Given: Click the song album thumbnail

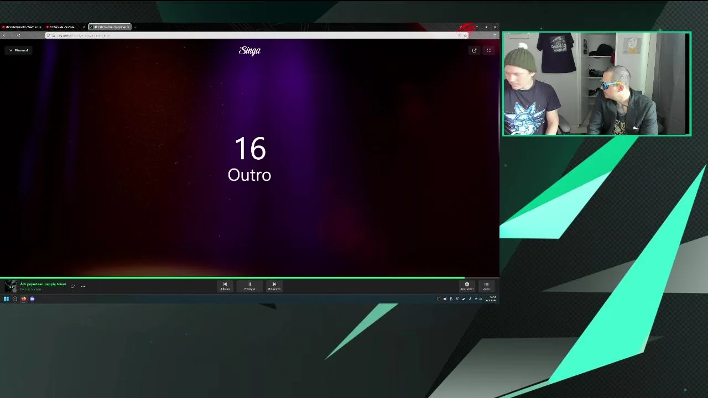Looking at the screenshot, I should [11, 286].
